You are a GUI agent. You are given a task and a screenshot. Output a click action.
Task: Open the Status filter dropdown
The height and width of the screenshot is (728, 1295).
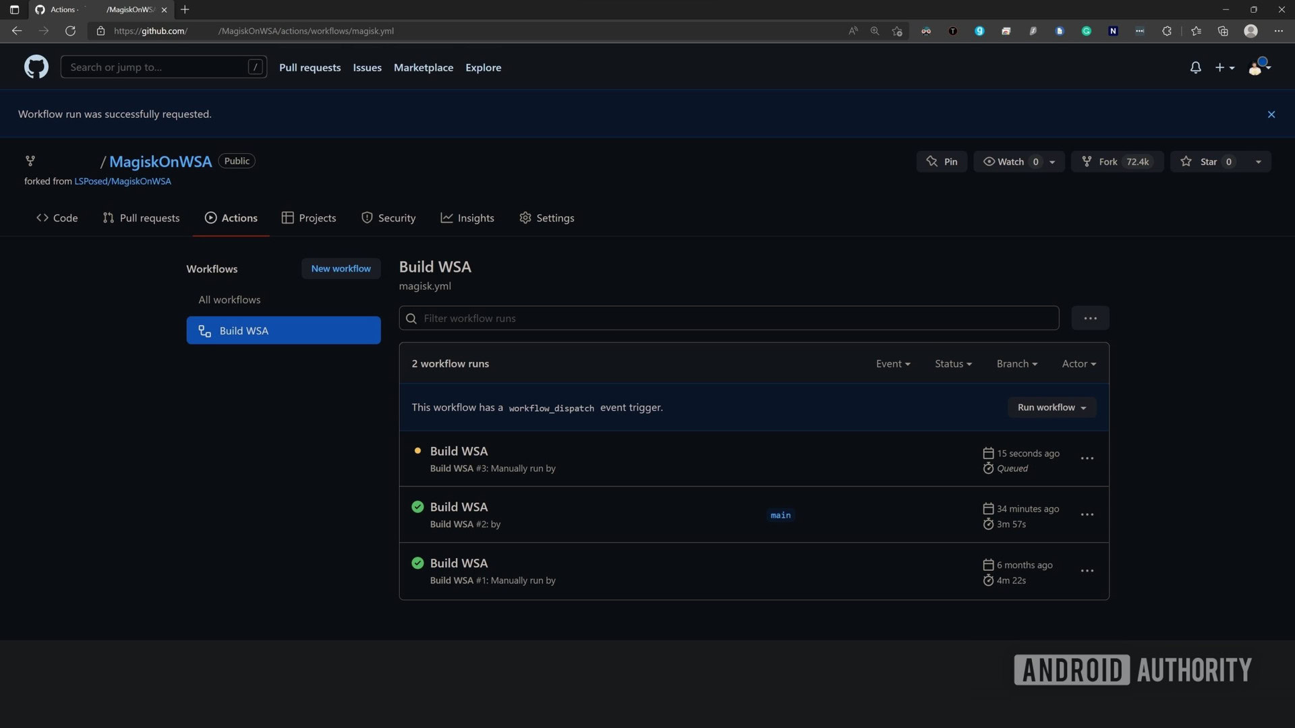[953, 363]
